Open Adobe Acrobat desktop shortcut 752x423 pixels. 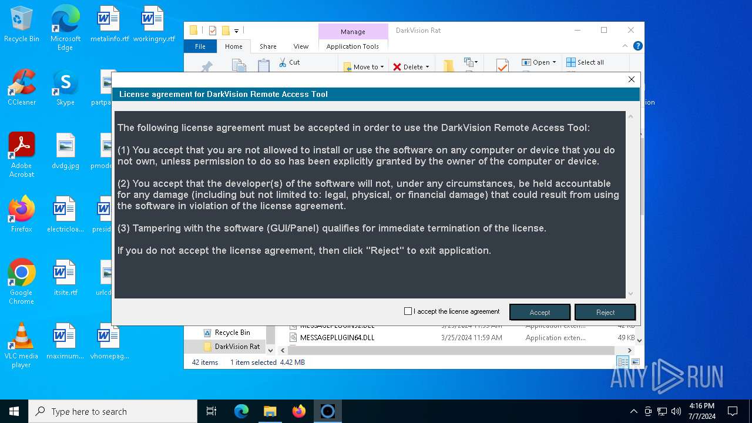[x=22, y=155]
